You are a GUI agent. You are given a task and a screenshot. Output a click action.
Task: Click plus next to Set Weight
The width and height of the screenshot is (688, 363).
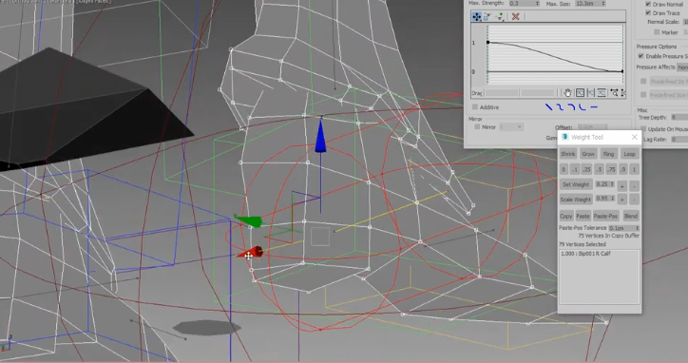[x=622, y=186]
